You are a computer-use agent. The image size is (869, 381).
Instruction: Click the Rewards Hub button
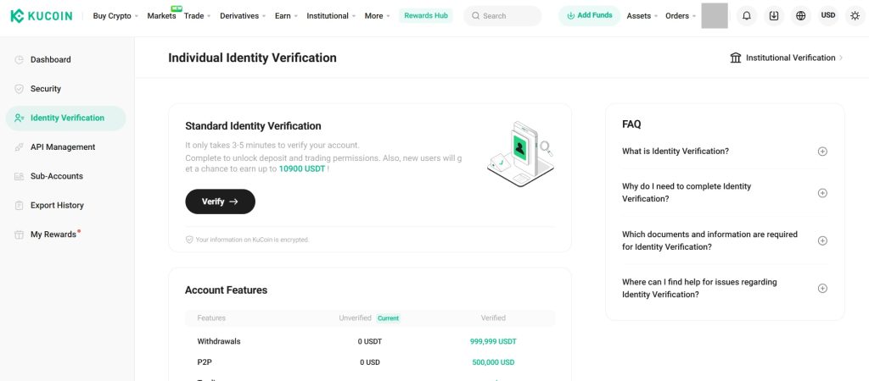tap(426, 15)
